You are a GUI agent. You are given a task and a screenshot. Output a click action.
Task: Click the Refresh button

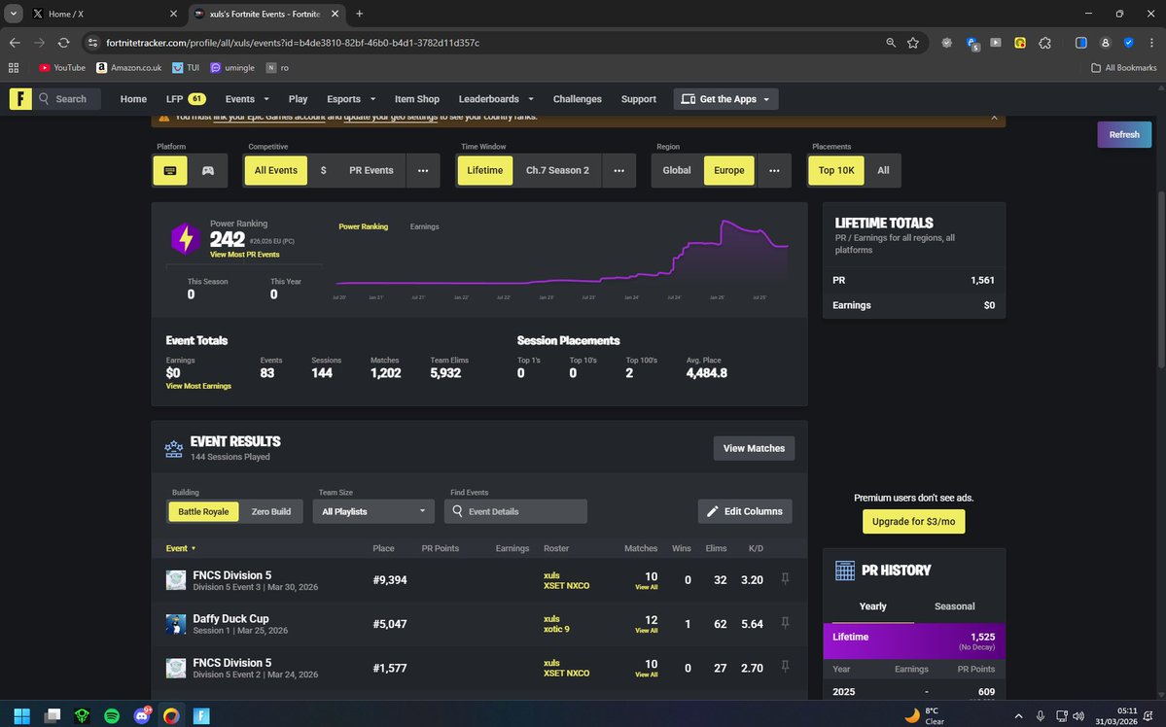(1124, 134)
